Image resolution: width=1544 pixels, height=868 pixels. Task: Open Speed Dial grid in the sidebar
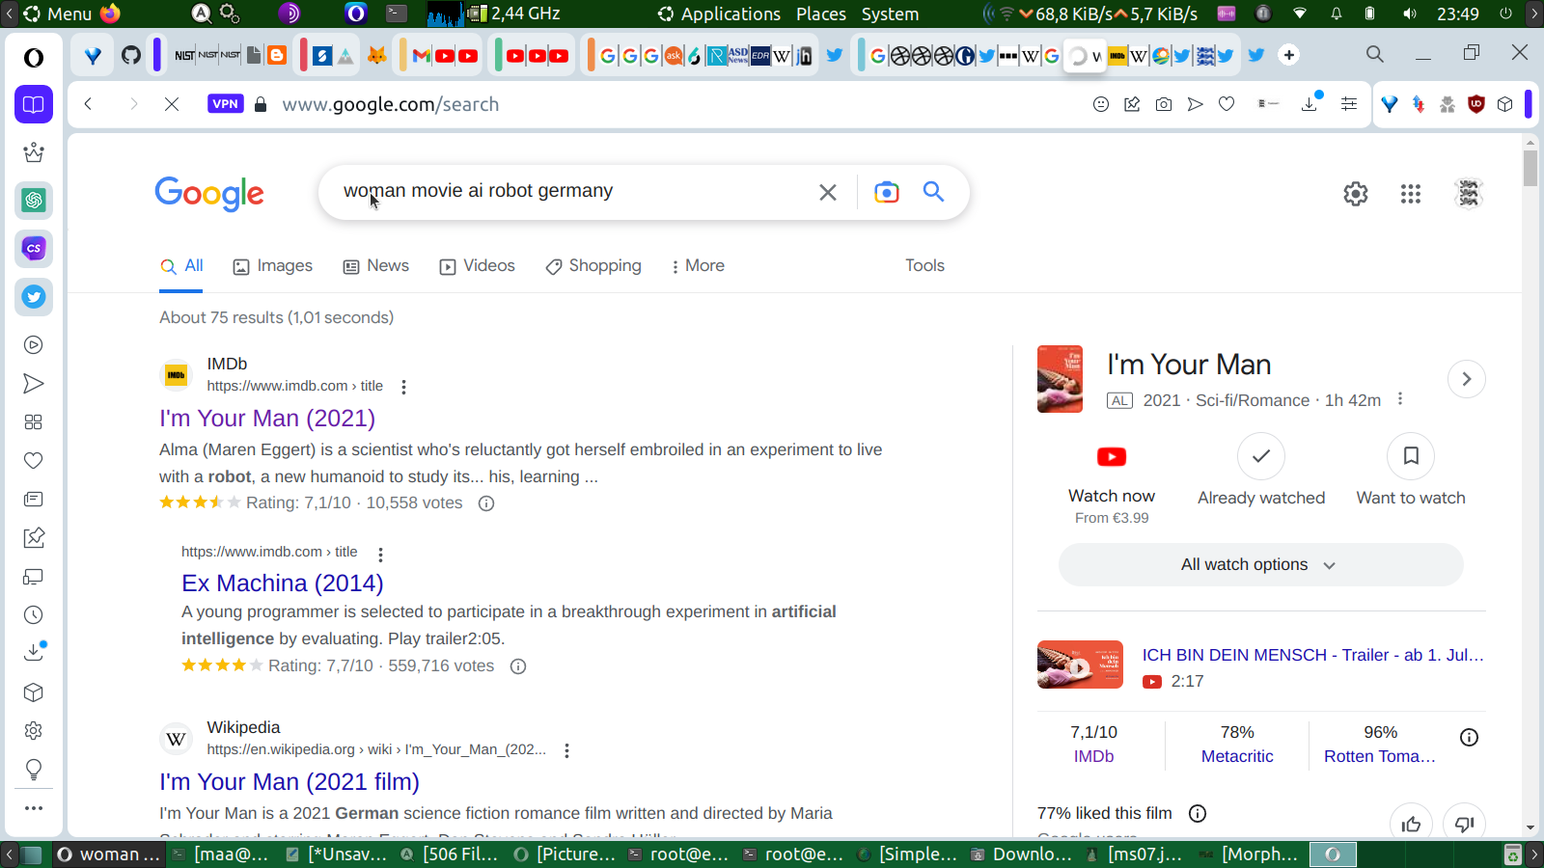[x=34, y=422]
